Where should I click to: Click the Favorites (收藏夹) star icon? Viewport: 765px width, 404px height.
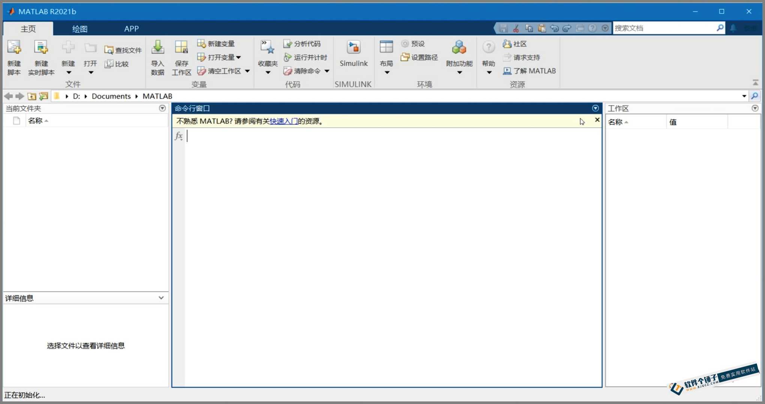coord(267,47)
